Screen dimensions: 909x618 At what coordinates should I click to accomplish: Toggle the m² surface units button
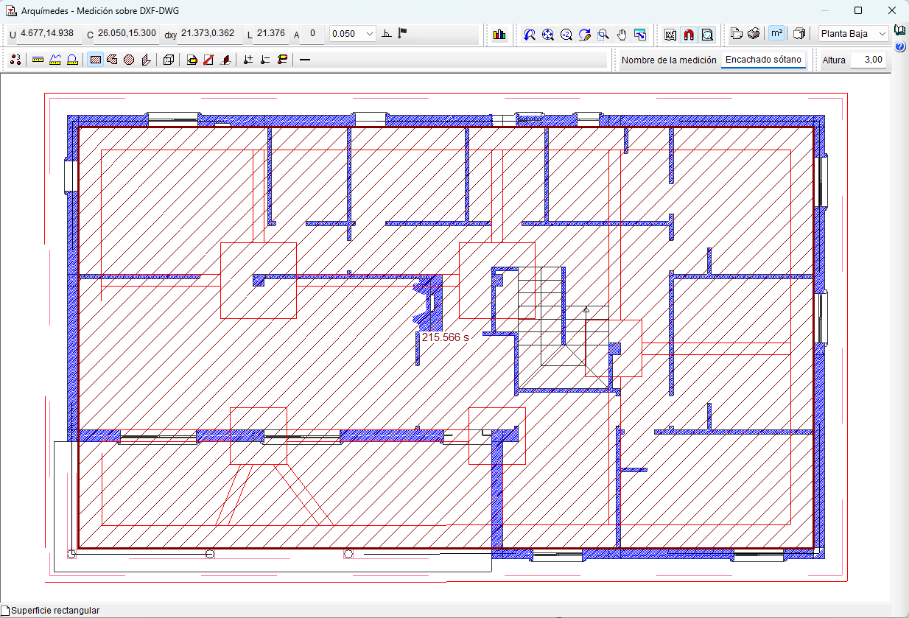[x=776, y=34]
